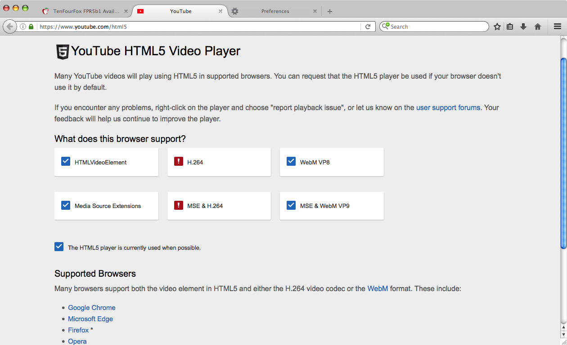This screenshot has height=345, width=567.
Task: Switch to the Preferences tab
Action: [x=275, y=11]
